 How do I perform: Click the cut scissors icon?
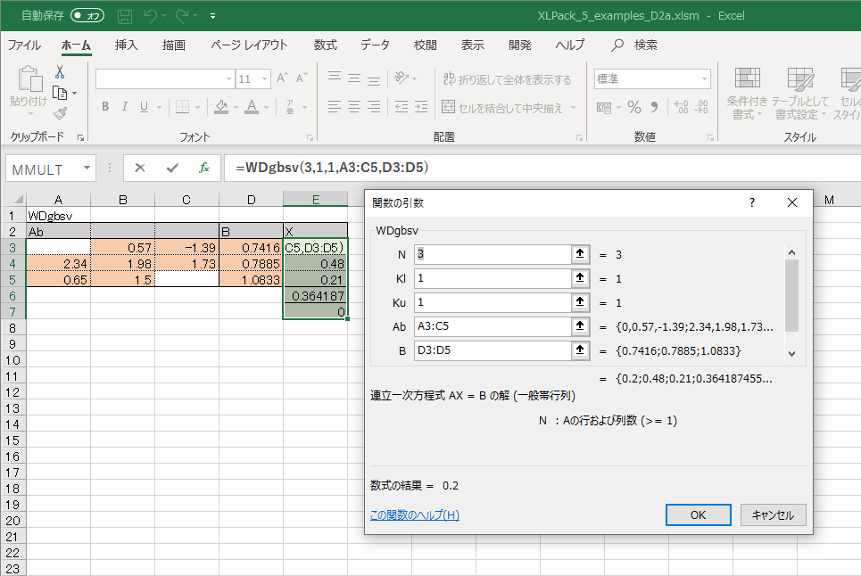(60, 72)
